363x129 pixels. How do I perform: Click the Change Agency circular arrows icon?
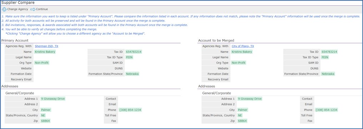click(x=4, y=10)
